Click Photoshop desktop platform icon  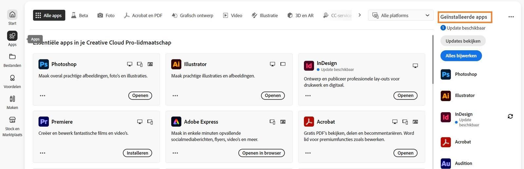(130, 64)
